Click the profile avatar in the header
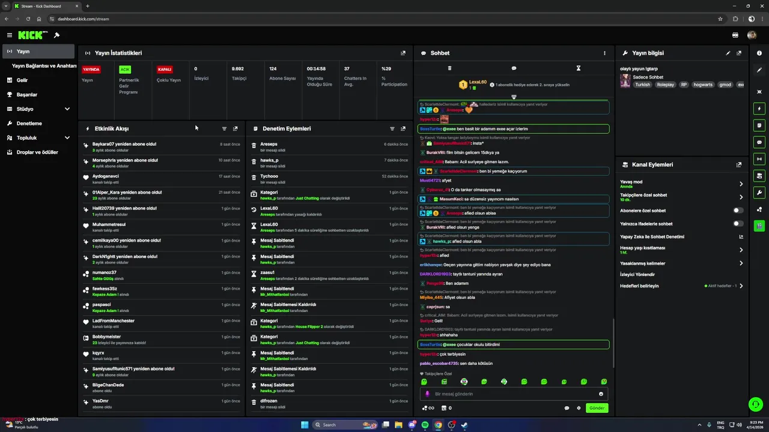769x432 pixels. coord(752,35)
